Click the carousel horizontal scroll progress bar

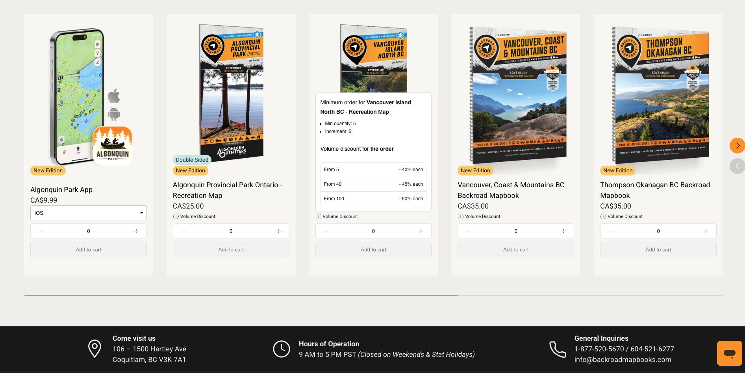click(x=373, y=295)
